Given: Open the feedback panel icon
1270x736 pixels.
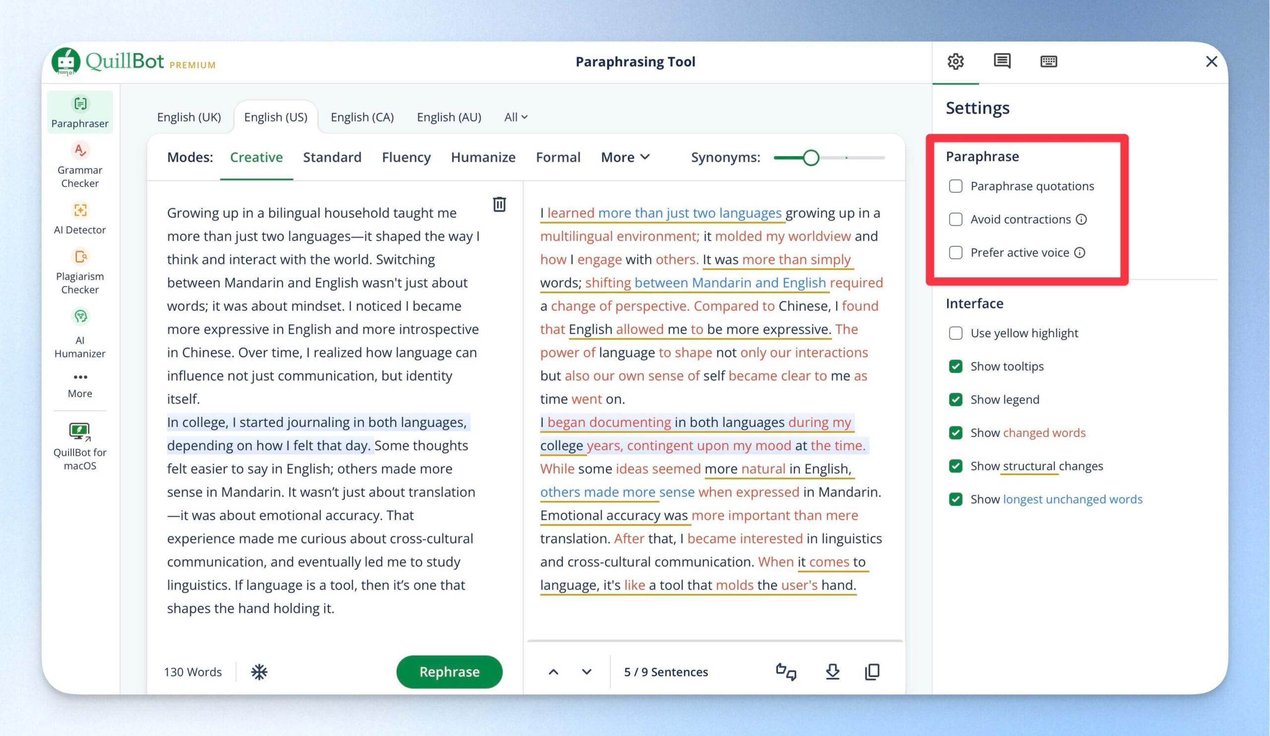Looking at the screenshot, I should click(x=1002, y=61).
